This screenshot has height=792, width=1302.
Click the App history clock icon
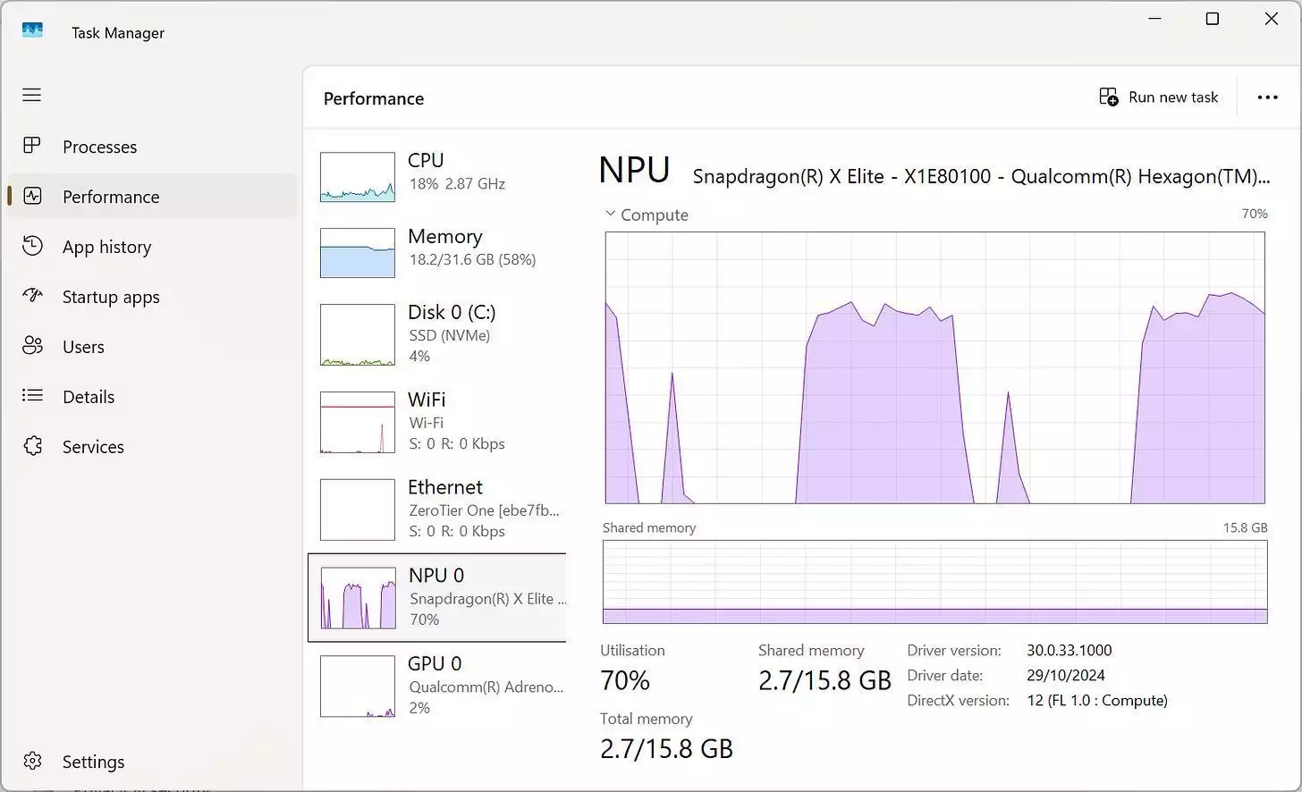32,246
